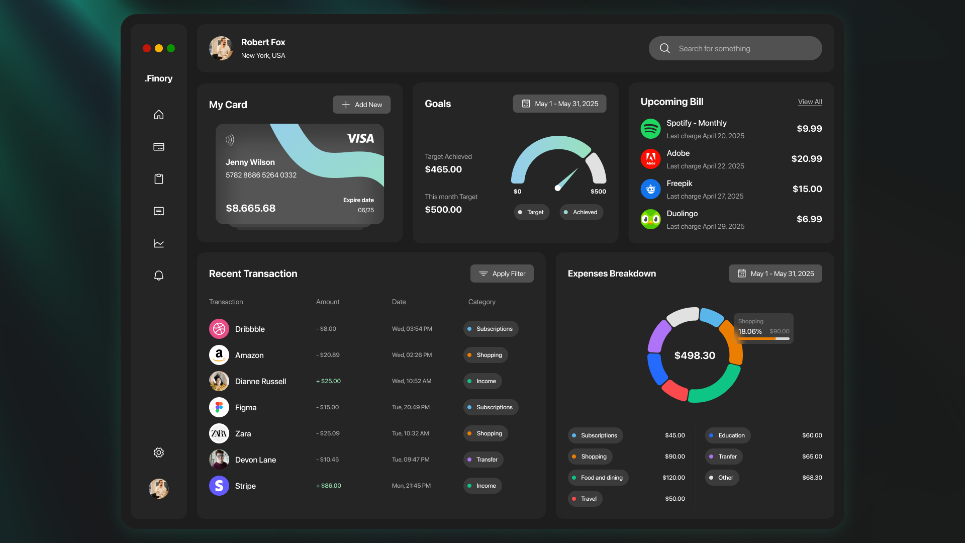This screenshot has height=543, width=965.
Task: Click the Figma transaction logo
Action: point(219,407)
